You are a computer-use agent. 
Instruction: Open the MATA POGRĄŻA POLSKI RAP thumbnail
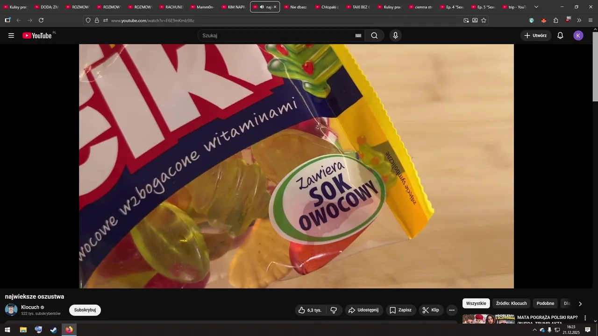pos(489,320)
